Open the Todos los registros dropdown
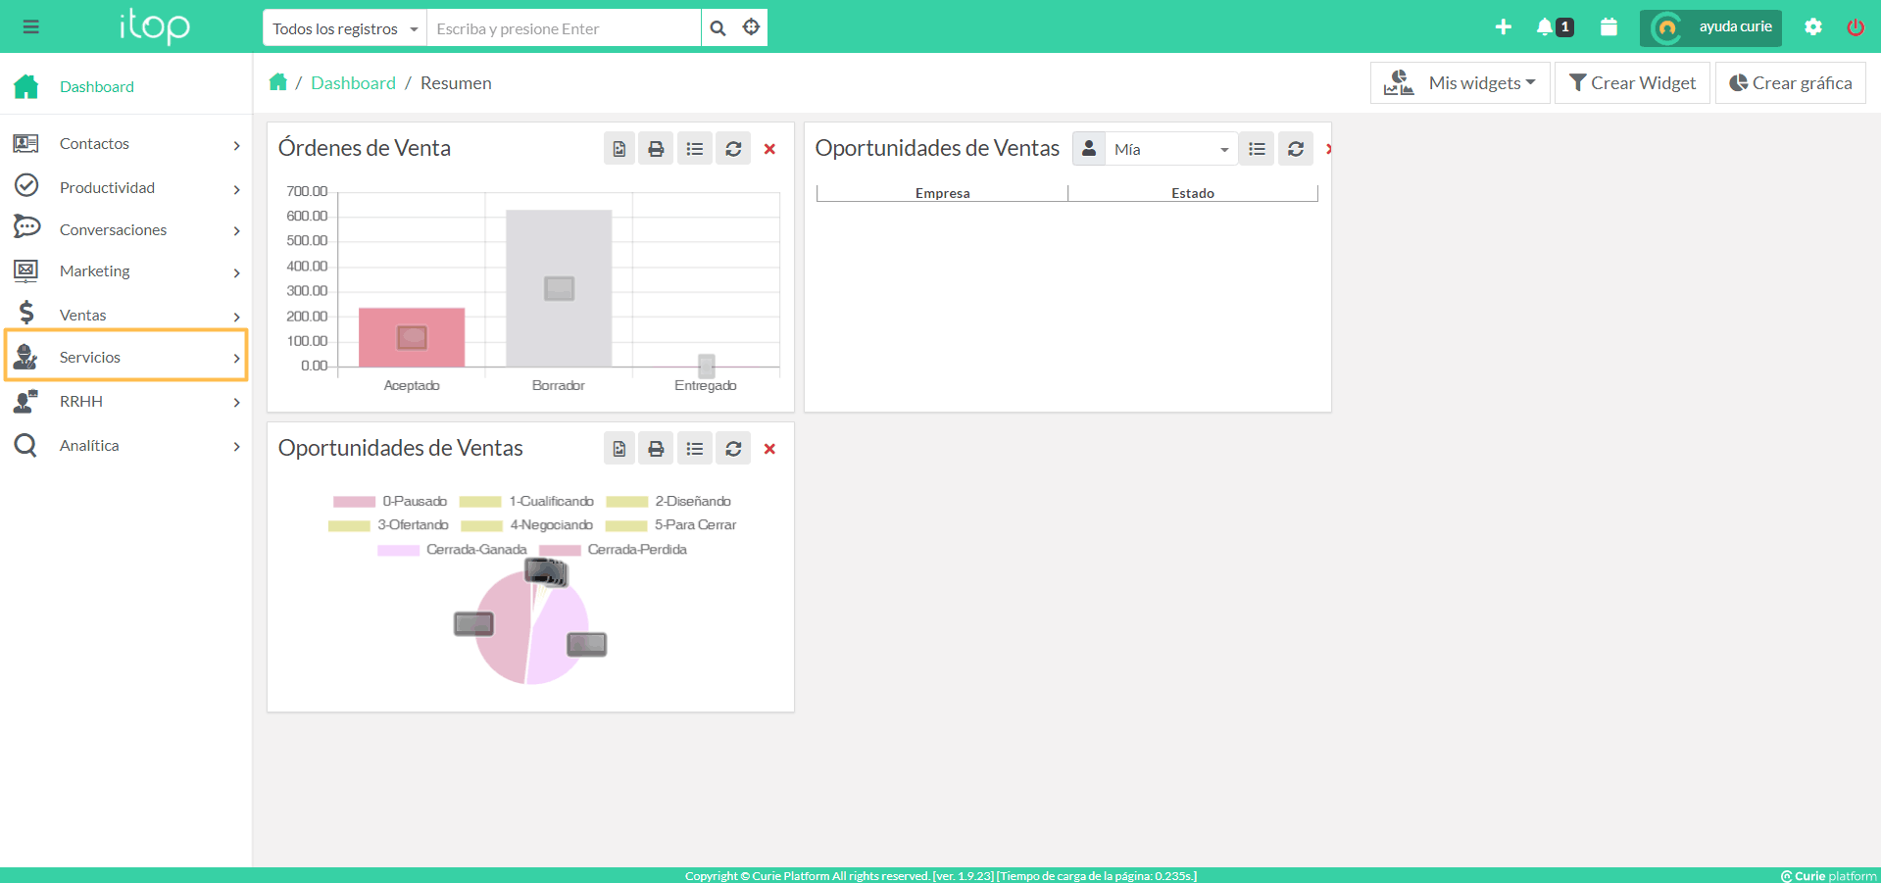1881x883 pixels. pyautogui.click(x=344, y=28)
